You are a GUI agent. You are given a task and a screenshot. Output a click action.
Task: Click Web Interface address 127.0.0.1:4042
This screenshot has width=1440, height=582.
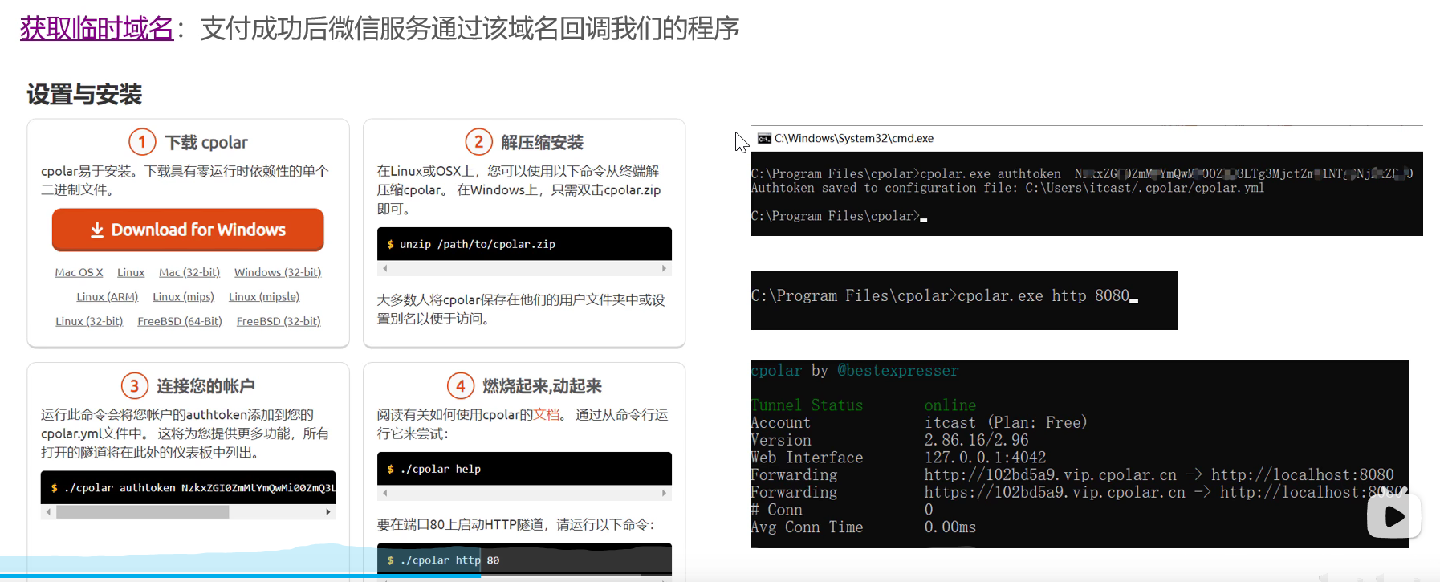(985, 457)
